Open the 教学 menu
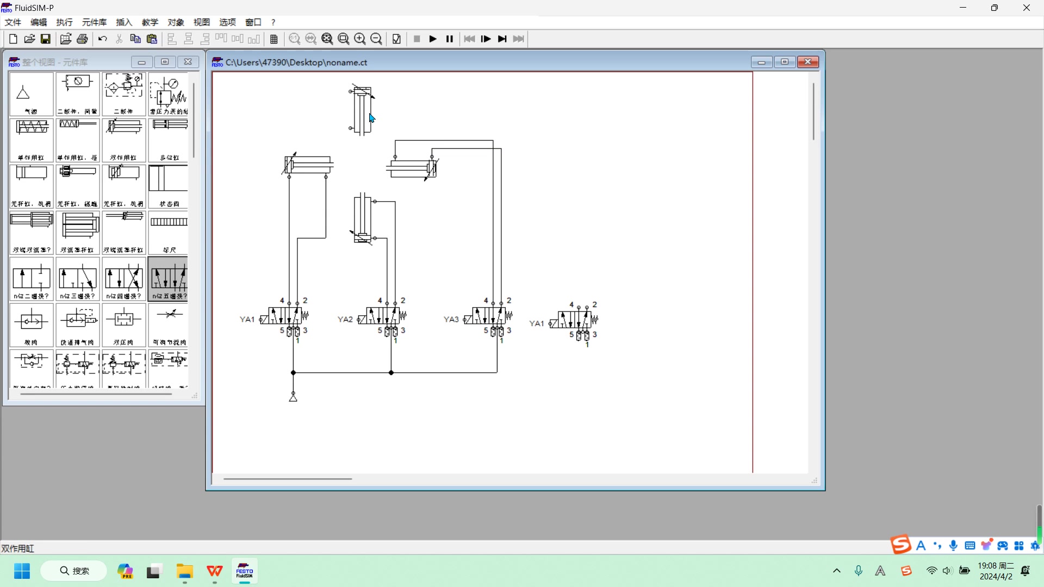The width and height of the screenshot is (1044, 587). (x=150, y=22)
